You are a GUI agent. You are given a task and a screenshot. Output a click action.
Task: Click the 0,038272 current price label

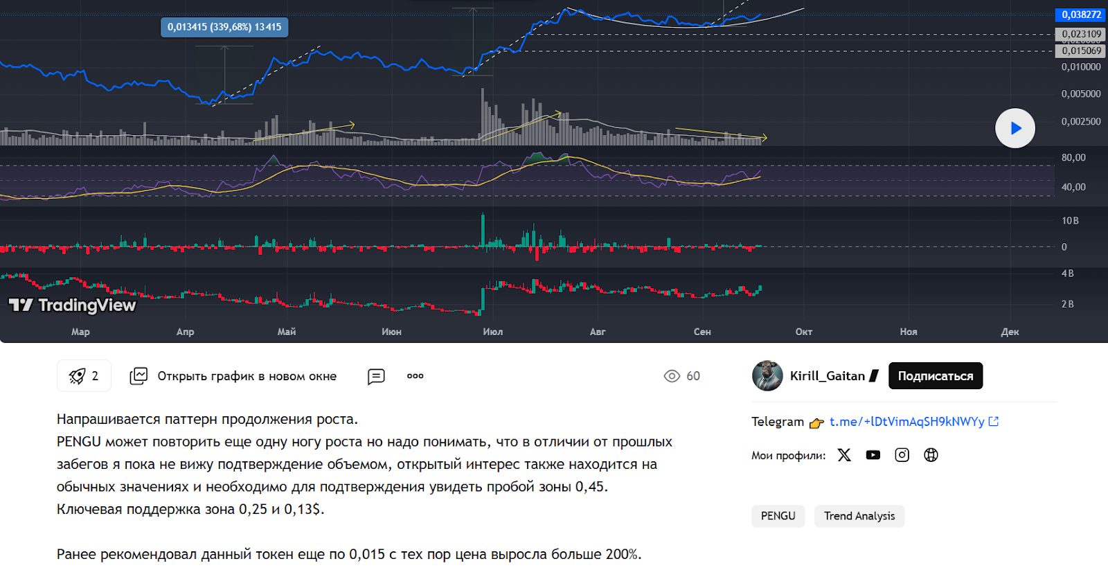pos(1080,15)
